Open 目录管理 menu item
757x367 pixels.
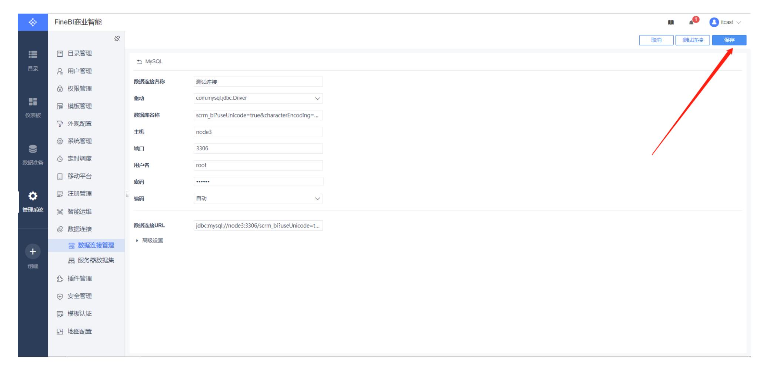pos(86,53)
